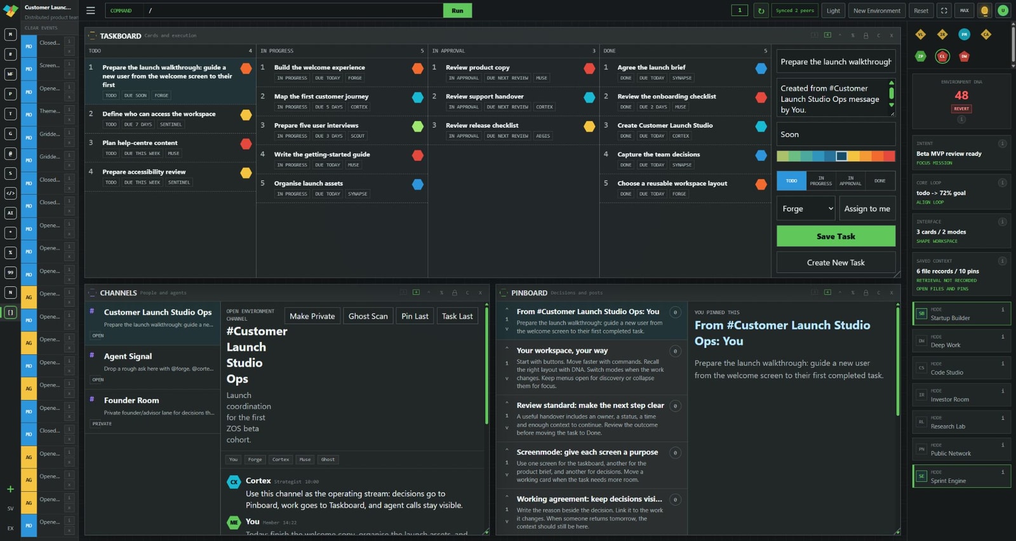Open the Agent Signal channel
The image size is (1016, 541).
click(x=152, y=367)
